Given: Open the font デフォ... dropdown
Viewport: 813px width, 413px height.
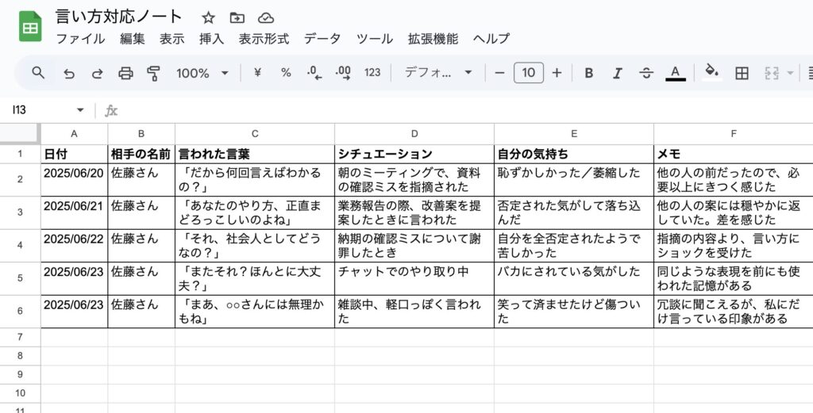Looking at the screenshot, I should (x=438, y=73).
